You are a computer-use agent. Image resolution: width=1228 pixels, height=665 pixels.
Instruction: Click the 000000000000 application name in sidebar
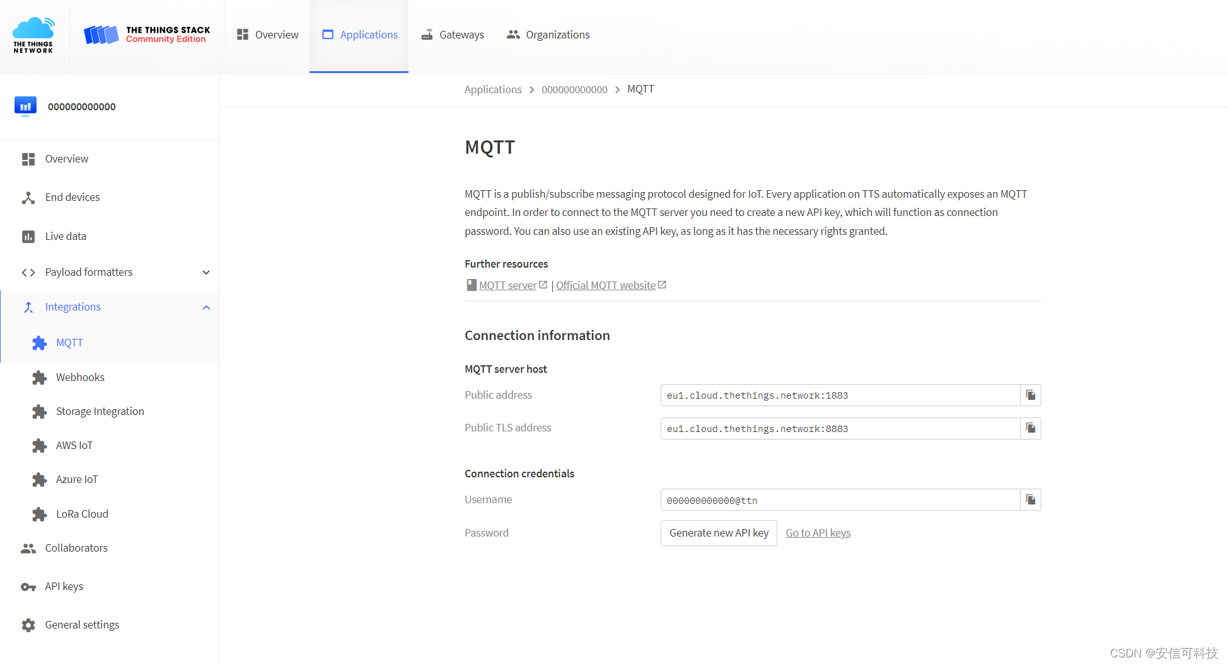82,106
